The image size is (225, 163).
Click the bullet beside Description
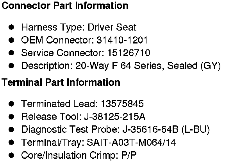(x=11, y=66)
